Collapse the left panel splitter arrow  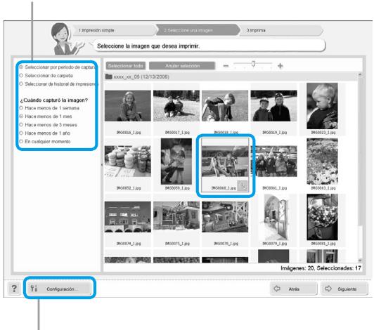click(102, 164)
